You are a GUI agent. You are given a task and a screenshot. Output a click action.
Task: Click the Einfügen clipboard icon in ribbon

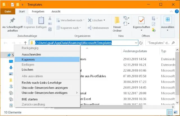pyautogui.click(x=41, y=22)
